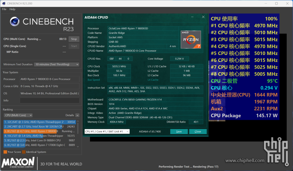The width and height of the screenshot is (293, 171).
Task: Open the Minimum Test Duration dropdown
Action: point(57,64)
